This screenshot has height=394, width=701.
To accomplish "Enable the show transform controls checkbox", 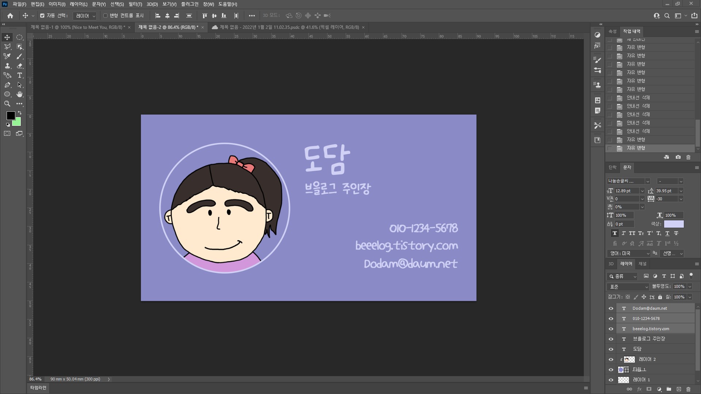I will [x=106, y=16].
